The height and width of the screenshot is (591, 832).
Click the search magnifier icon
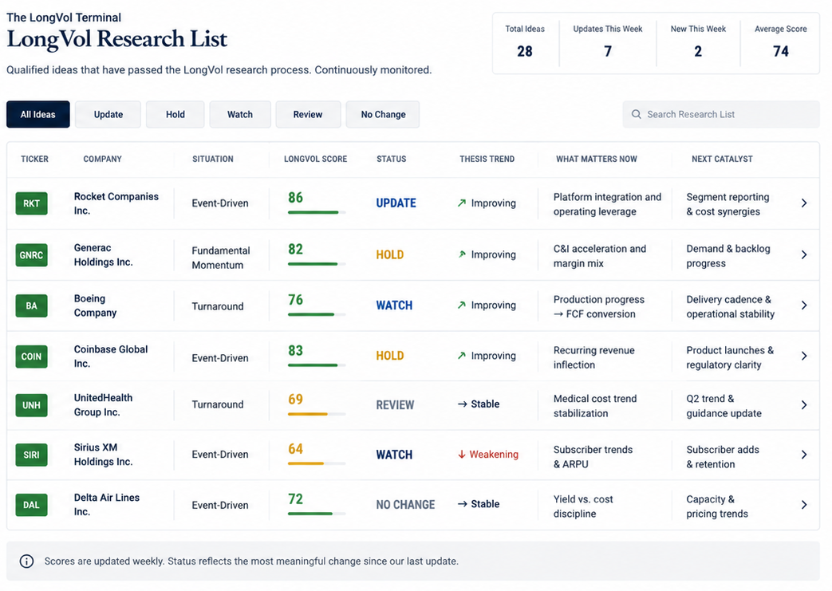point(636,114)
